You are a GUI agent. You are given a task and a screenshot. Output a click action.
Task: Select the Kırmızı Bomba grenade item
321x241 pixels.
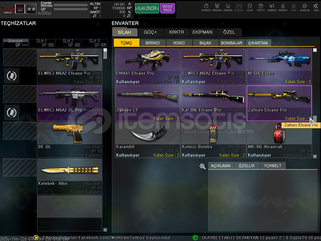213,140
